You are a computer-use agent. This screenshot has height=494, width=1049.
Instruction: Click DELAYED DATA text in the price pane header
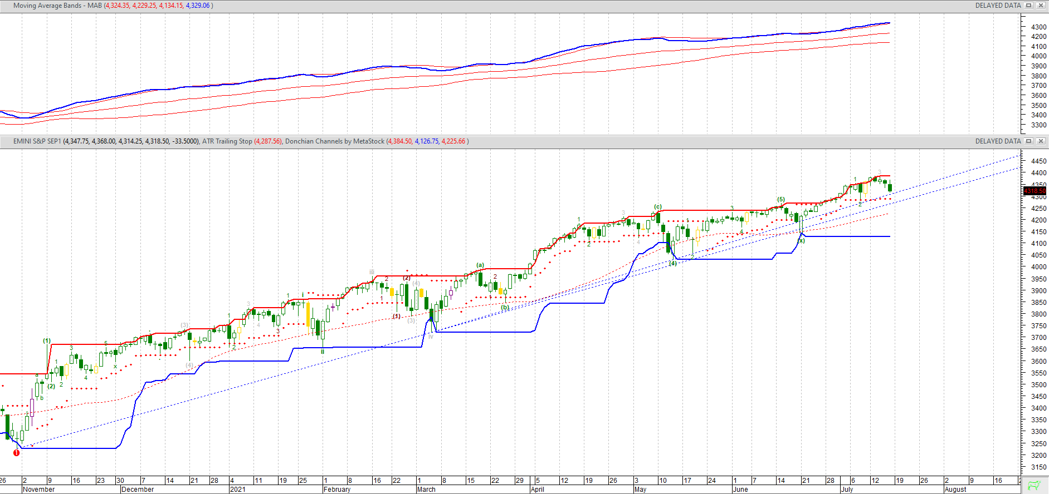[998, 141]
